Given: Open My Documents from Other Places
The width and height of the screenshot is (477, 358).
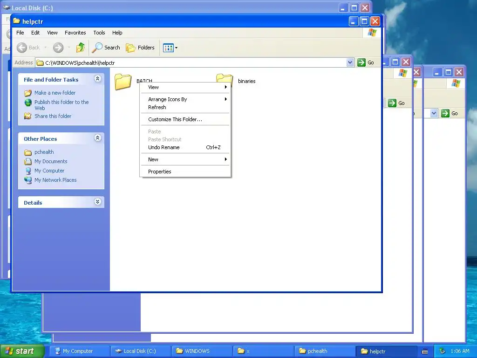Looking at the screenshot, I should point(51,161).
